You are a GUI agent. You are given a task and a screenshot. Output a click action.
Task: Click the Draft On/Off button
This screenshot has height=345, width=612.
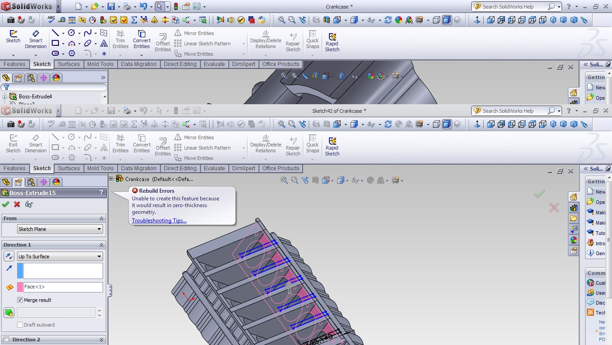[x=9, y=313]
